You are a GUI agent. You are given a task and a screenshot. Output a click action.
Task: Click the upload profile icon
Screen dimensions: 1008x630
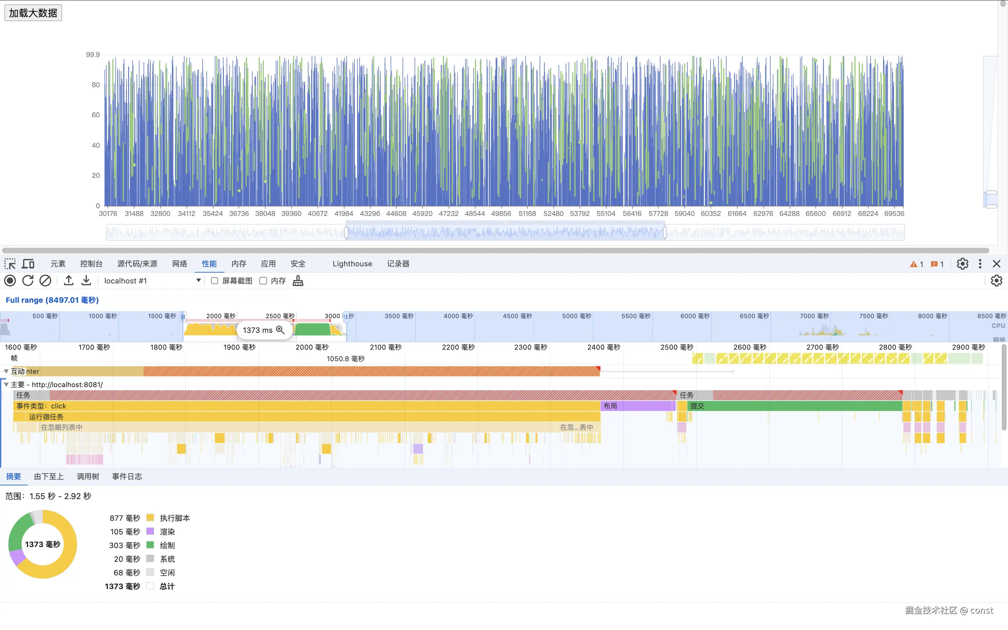69,281
